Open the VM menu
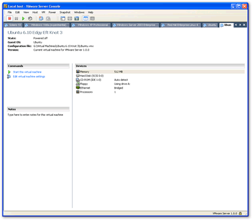 pos(43,12)
